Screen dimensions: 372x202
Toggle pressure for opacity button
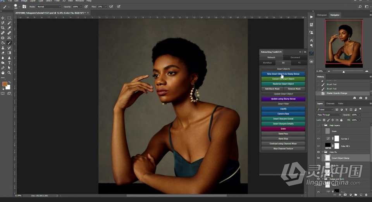[86, 7]
